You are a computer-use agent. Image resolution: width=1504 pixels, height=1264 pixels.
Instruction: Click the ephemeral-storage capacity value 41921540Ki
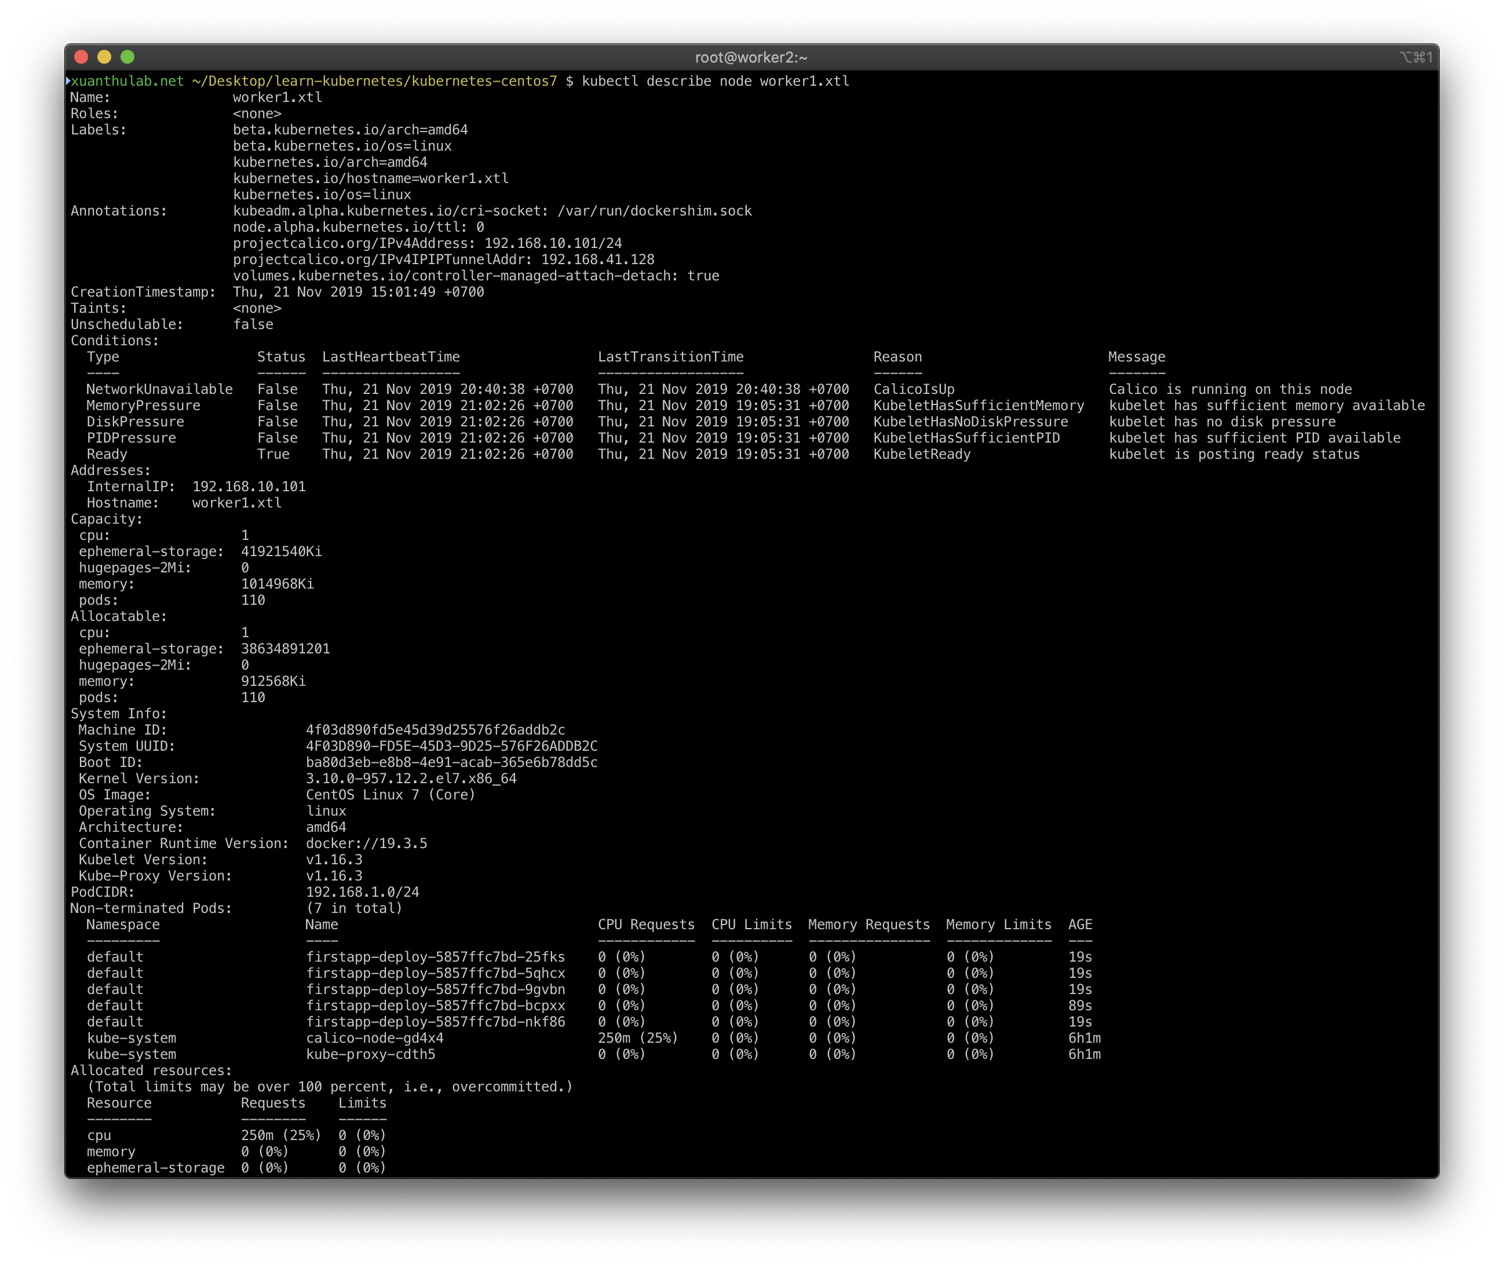click(281, 551)
